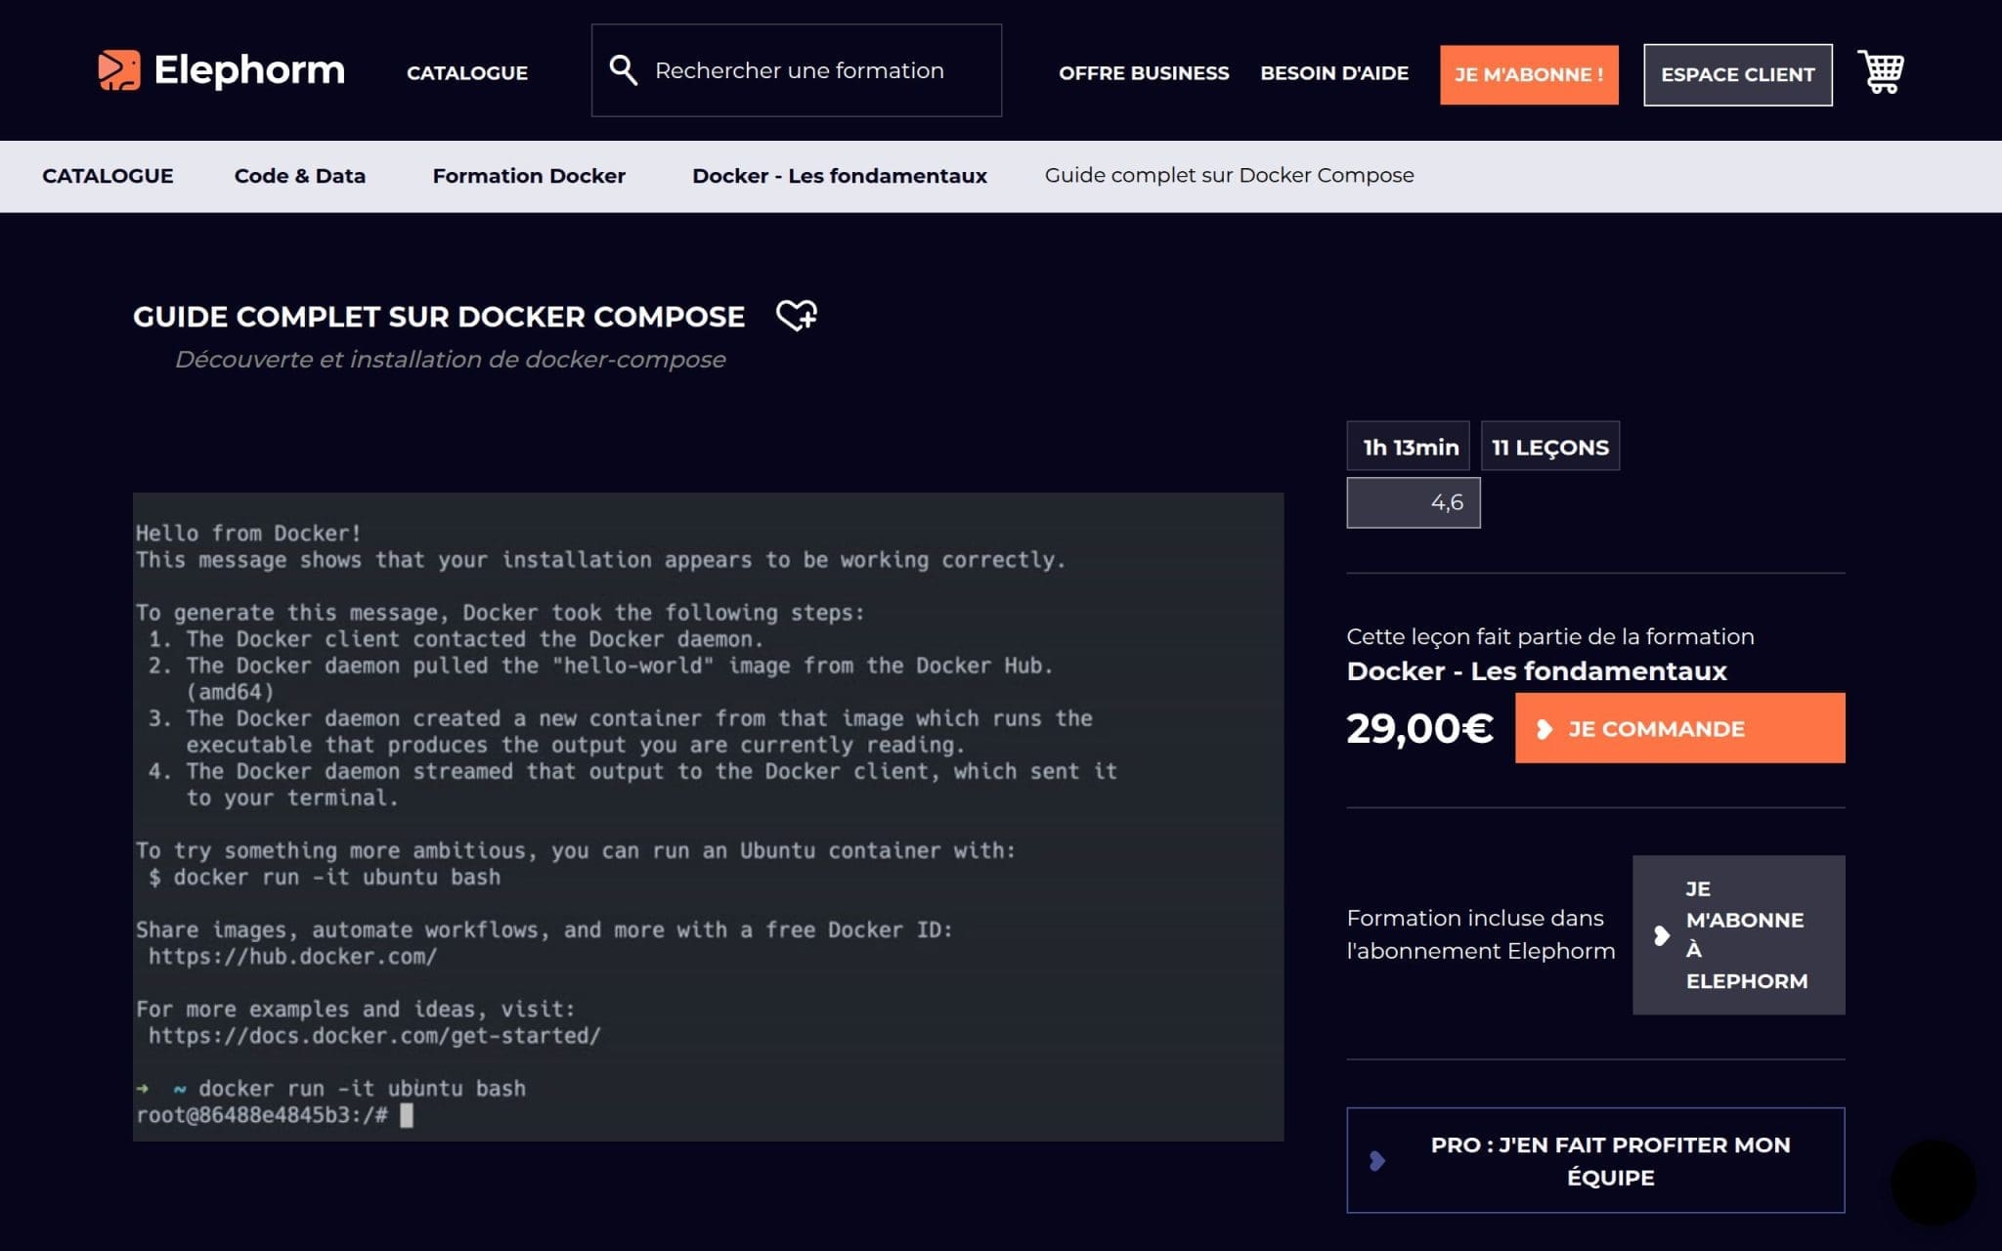Focus the Rechercher une formation field

click(x=797, y=70)
